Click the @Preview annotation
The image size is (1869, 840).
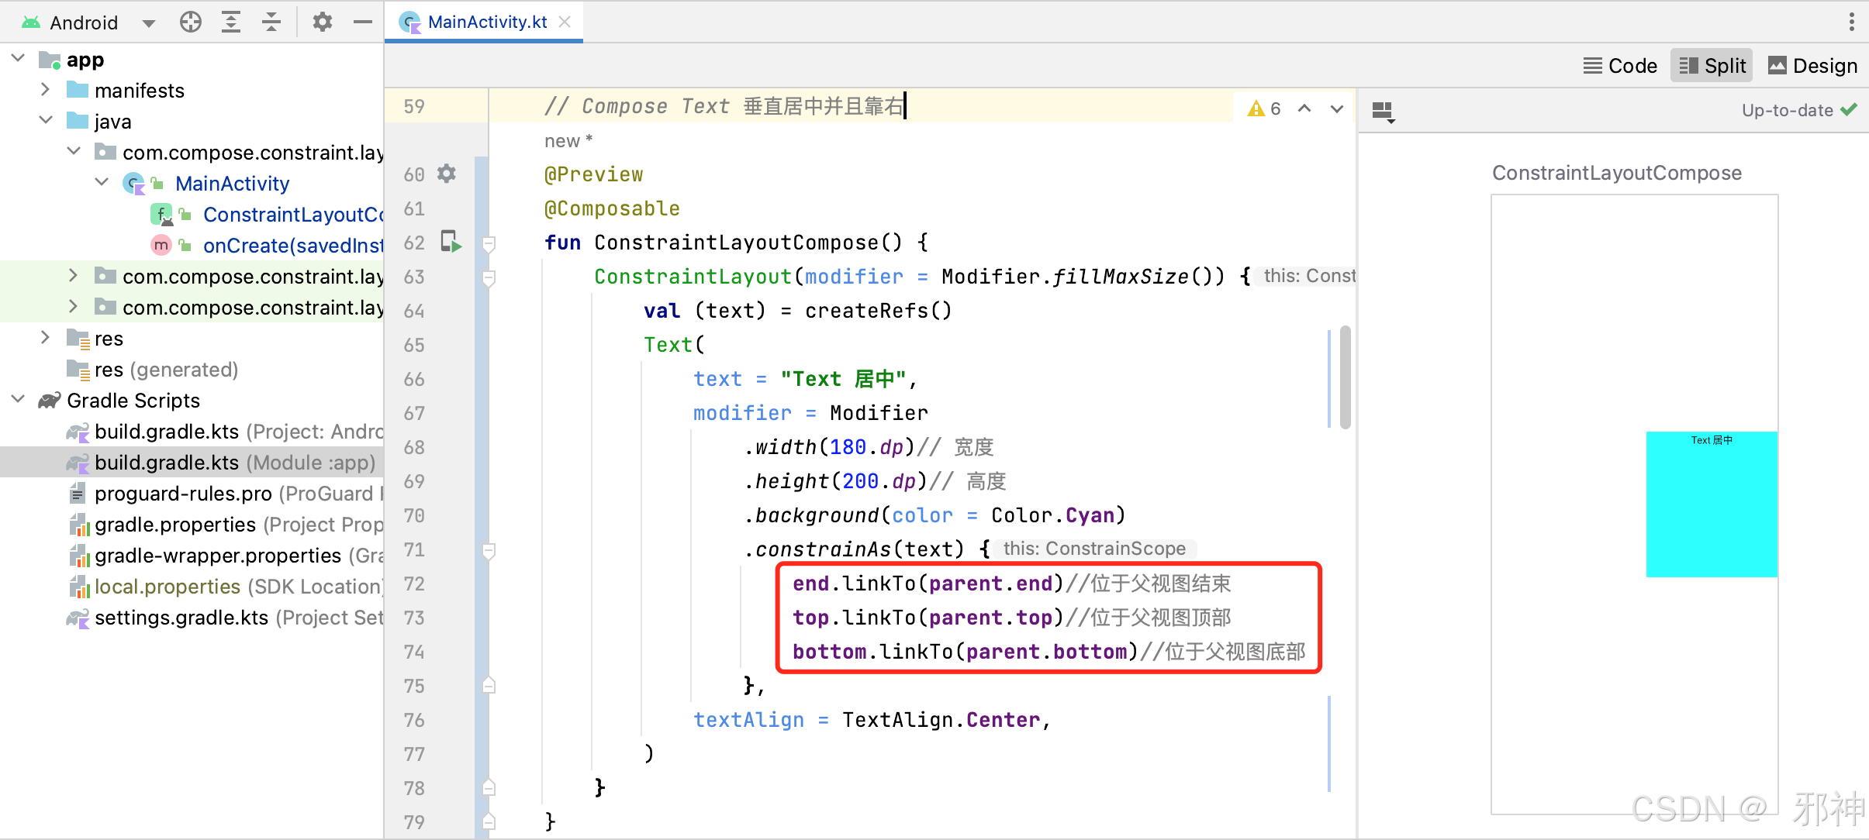pos(594,174)
